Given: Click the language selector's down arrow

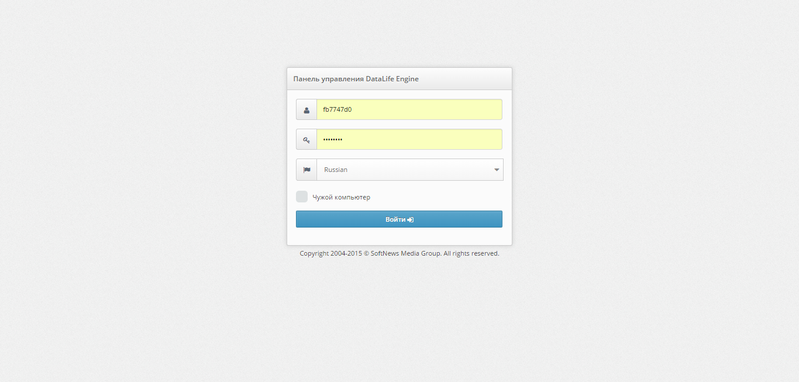Looking at the screenshot, I should point(497,170).
